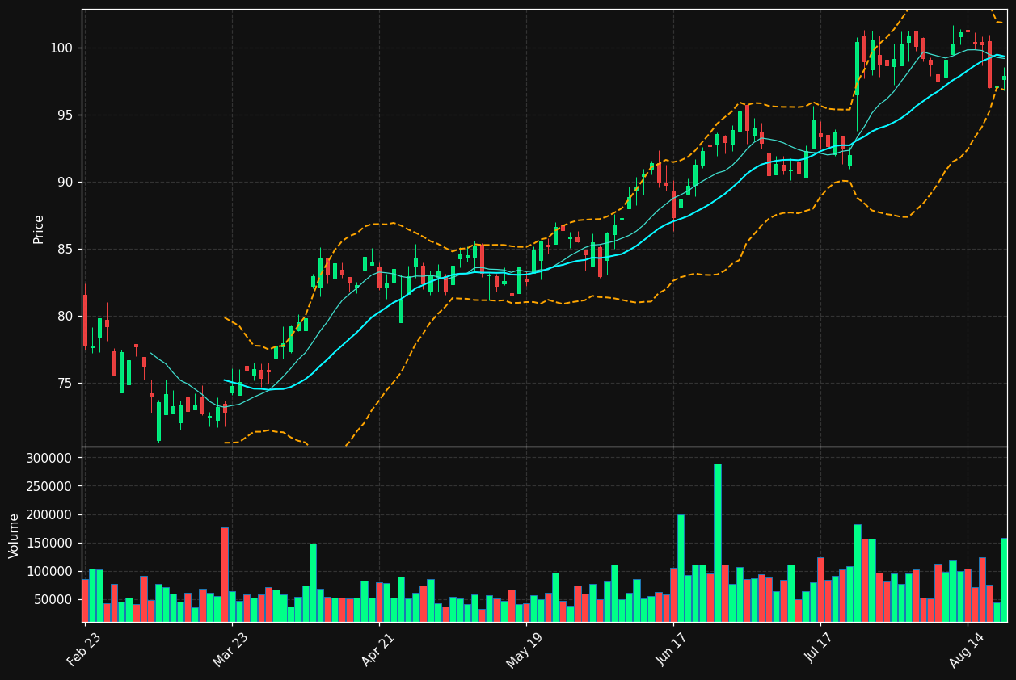
Task: Select the 90 price tick label
Action: pos(65,183)
